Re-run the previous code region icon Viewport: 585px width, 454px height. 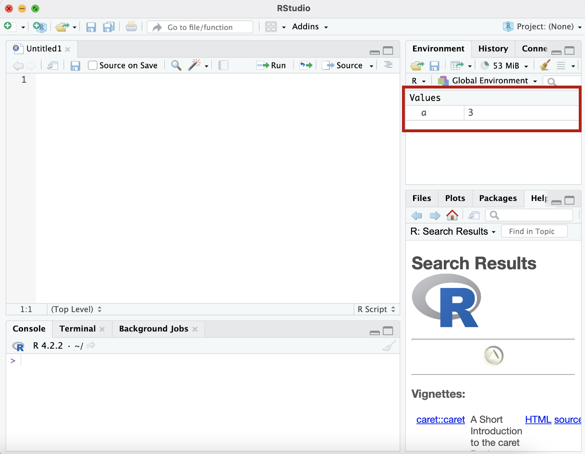306,65
